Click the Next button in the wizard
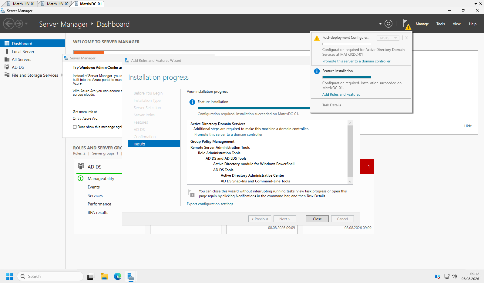This screenshot has height=283, width=484. [x=285, y=219]
